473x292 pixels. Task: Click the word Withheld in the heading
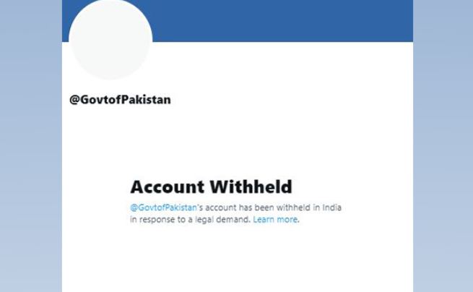click(251, 187)
